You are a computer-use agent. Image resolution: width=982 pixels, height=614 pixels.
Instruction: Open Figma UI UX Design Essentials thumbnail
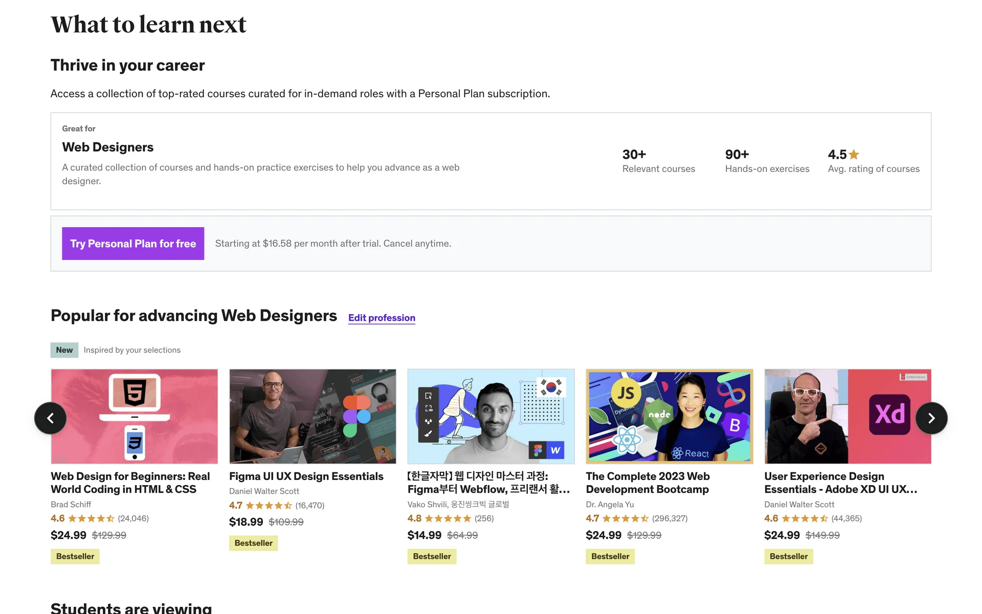pos(313,416)
